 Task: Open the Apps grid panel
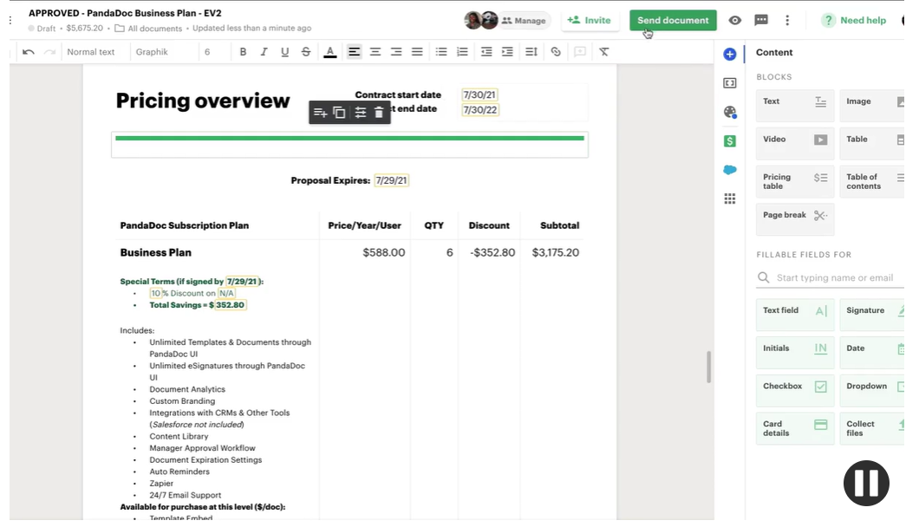pyautogui.click(x=730, y=198)
